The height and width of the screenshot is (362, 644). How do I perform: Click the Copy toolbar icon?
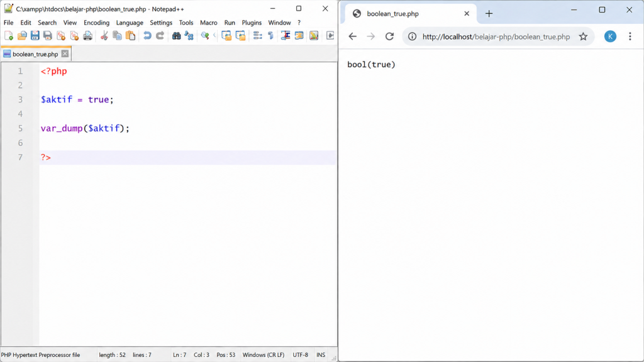coord(118,36)
